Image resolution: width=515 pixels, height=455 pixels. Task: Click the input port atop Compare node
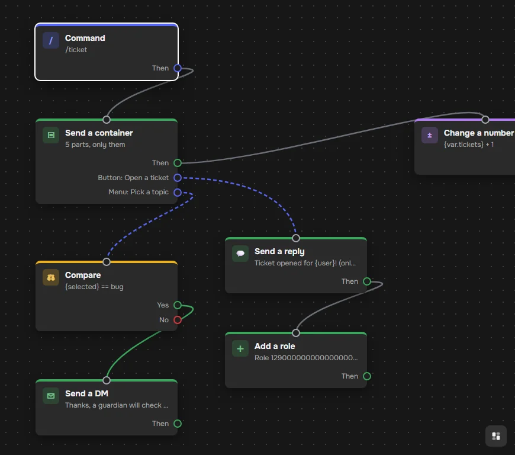(x=107, y=262)
